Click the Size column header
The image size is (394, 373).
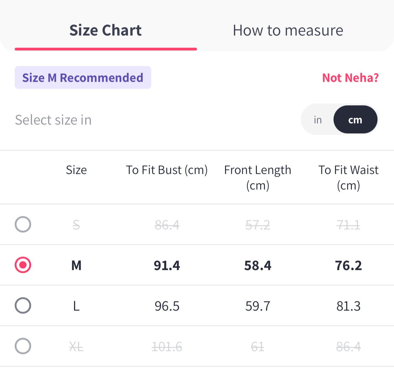click(x=76, y=170)
